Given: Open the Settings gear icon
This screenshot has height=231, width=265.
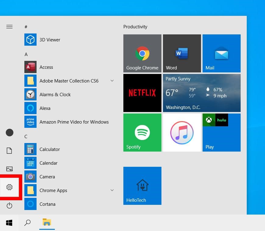Looking at the screenshot, I should (x=9, y=187).
